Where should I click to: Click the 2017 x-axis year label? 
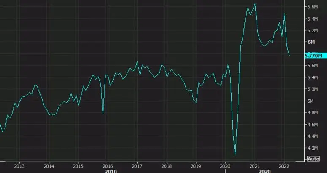tap(138, 165)
